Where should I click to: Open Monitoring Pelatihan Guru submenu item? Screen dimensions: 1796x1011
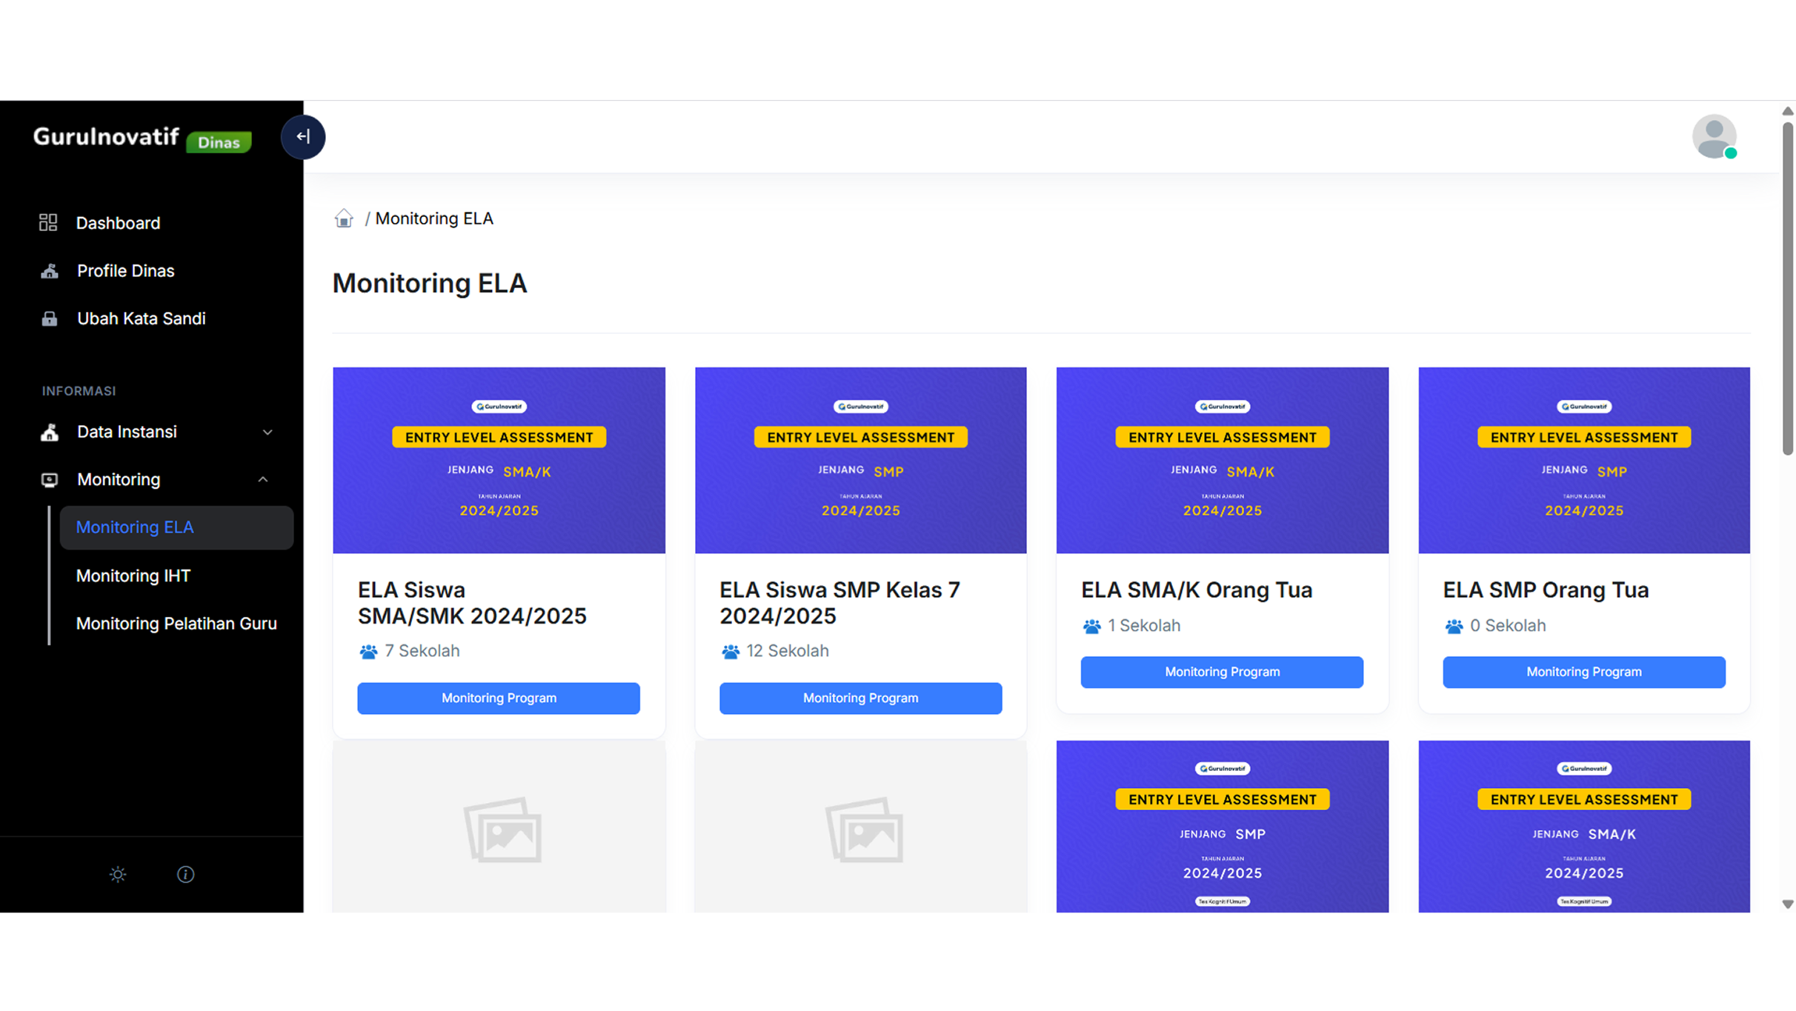(x=176, y=624)
